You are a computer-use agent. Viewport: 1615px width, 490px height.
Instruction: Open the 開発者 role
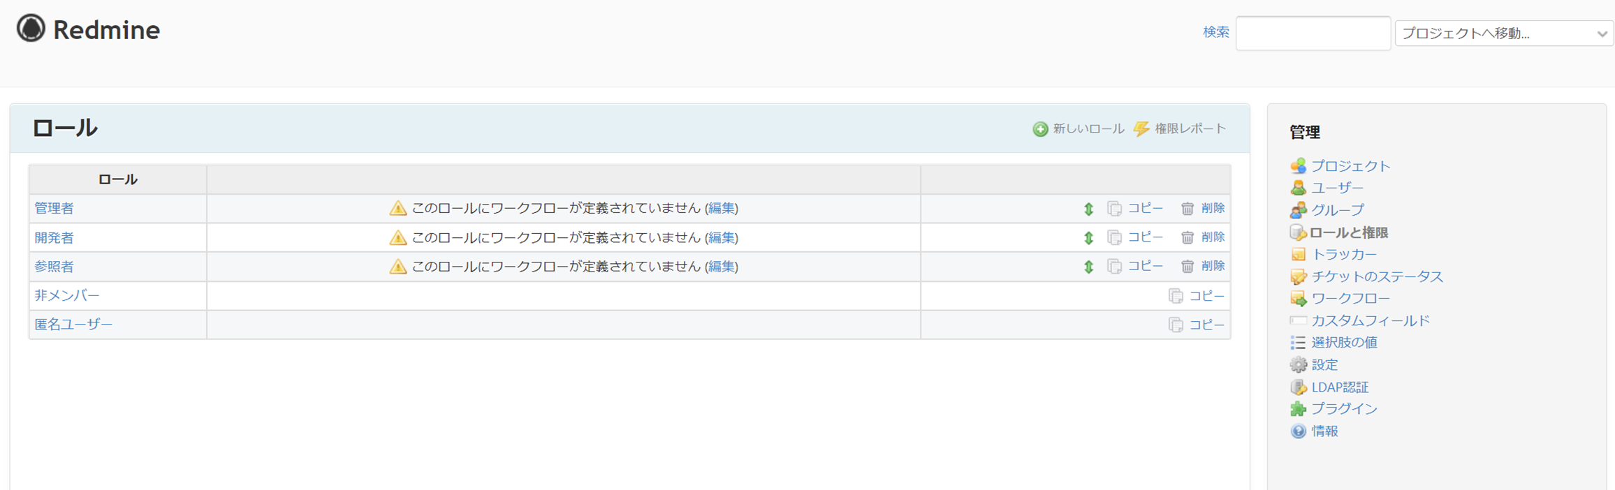click(54, 238)
